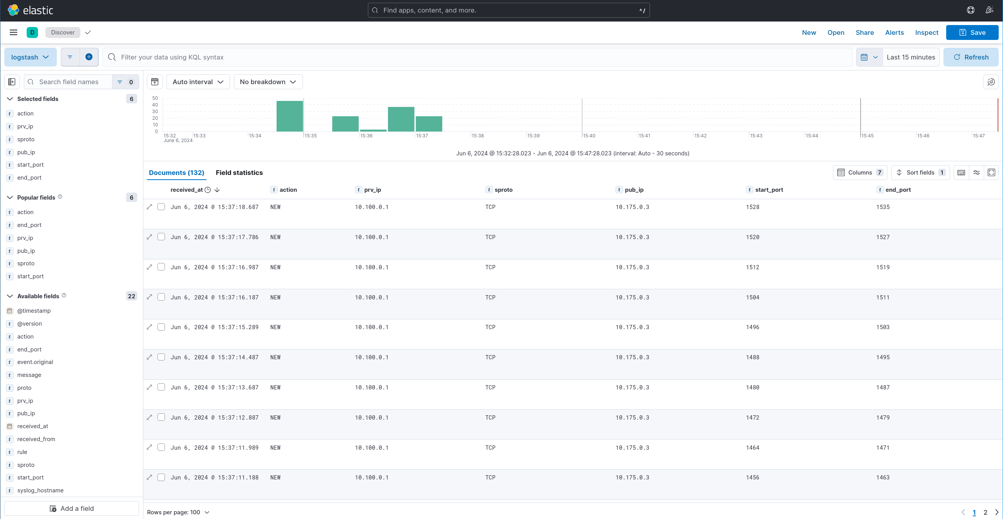The height and width of the screenshot is (519, 1003).
Task: Click Inspect in the top menu
Action: pos(927,32)
